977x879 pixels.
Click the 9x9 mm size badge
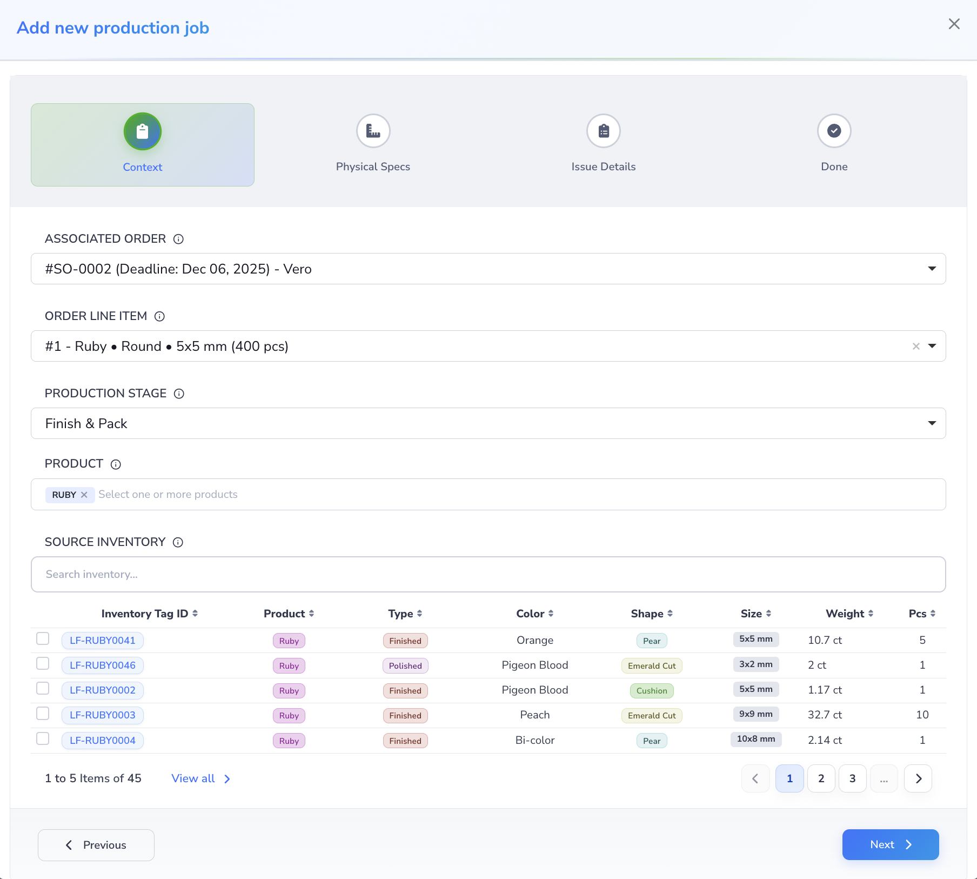click(x=756, y=714)
